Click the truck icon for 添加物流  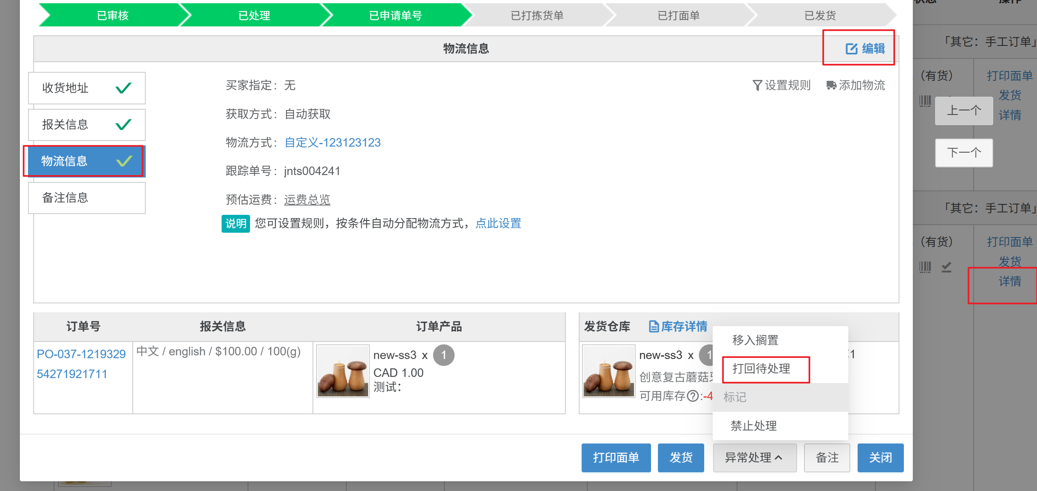coord(831,85)
